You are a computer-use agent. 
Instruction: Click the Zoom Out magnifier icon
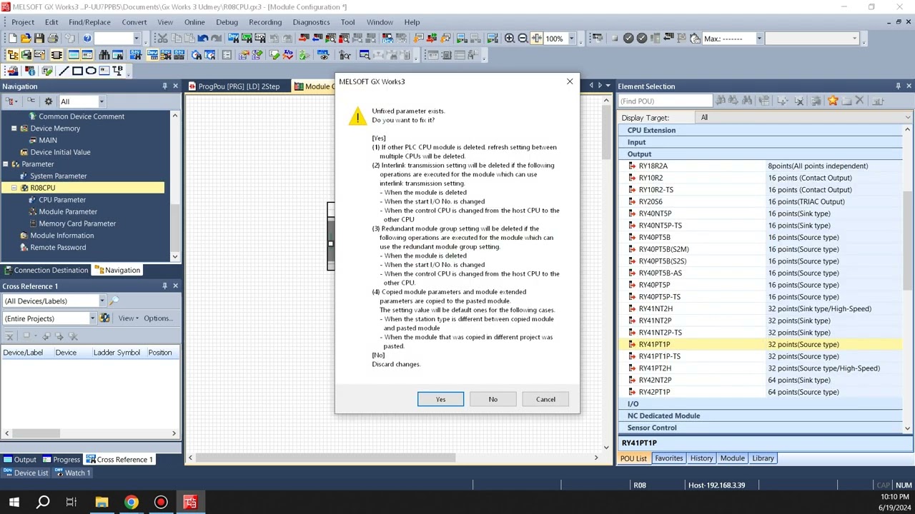click(523, 39)
